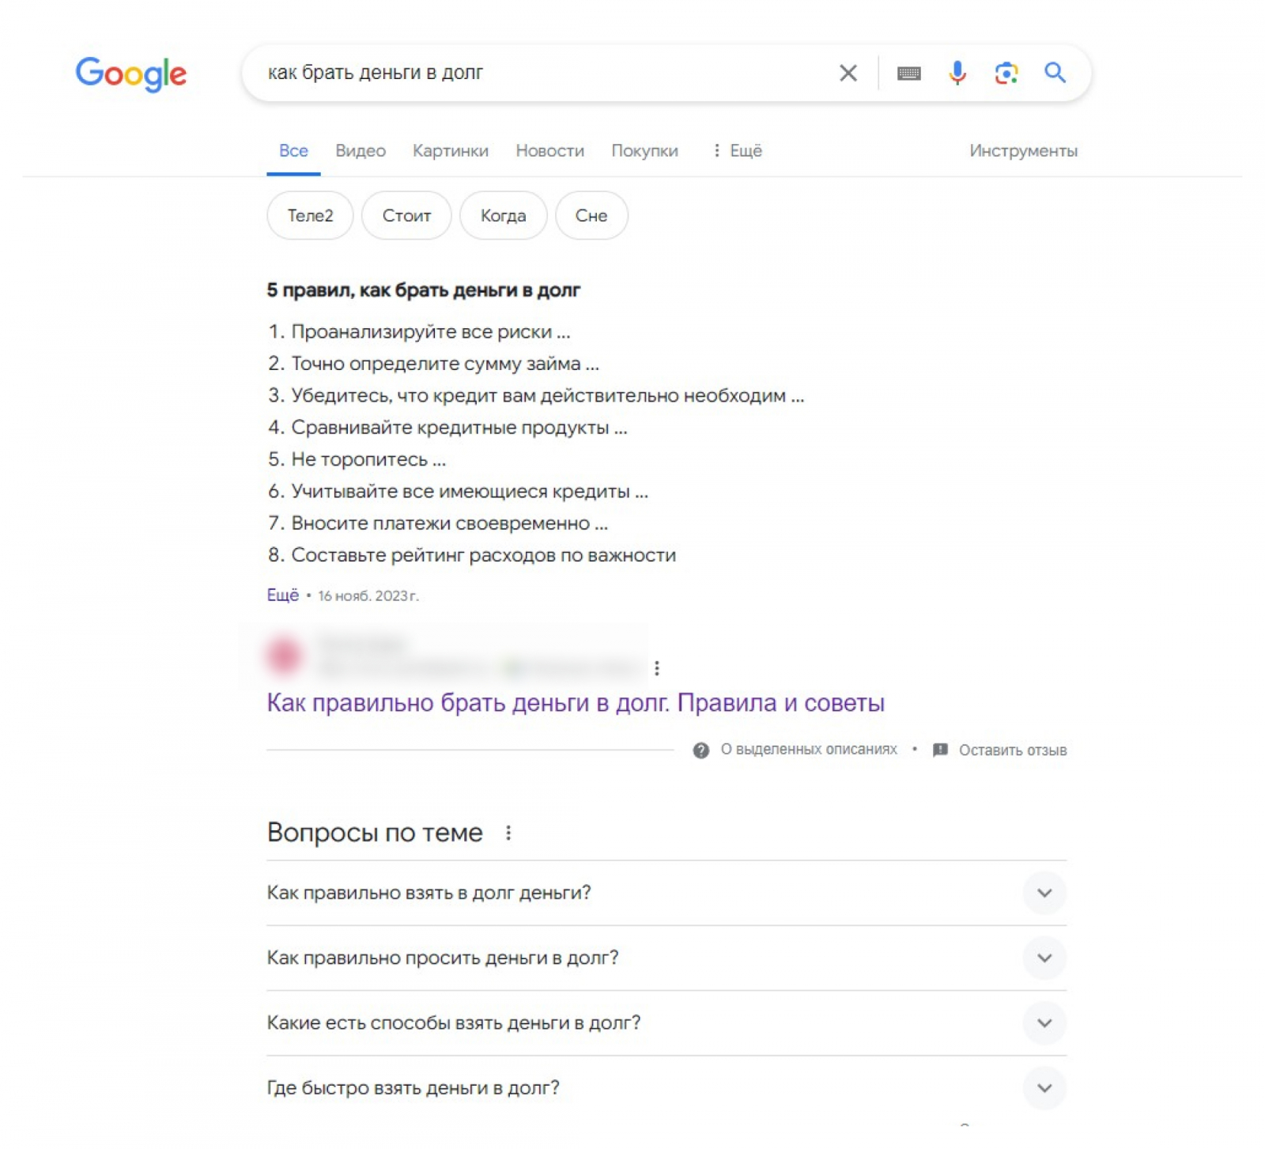Screen dimensions: 1265x1149
Task: Open the three-dot menu above the result title
Action: tap(657, 668)
